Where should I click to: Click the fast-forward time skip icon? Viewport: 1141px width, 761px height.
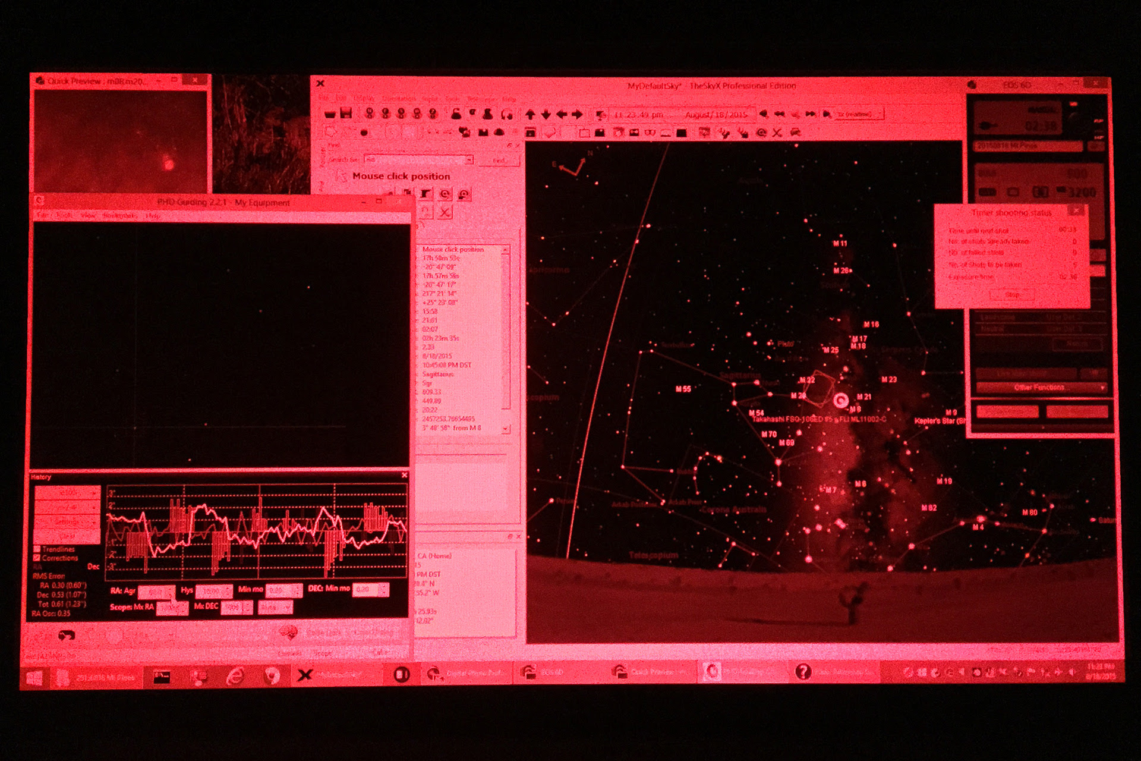(x=810, y=114)
